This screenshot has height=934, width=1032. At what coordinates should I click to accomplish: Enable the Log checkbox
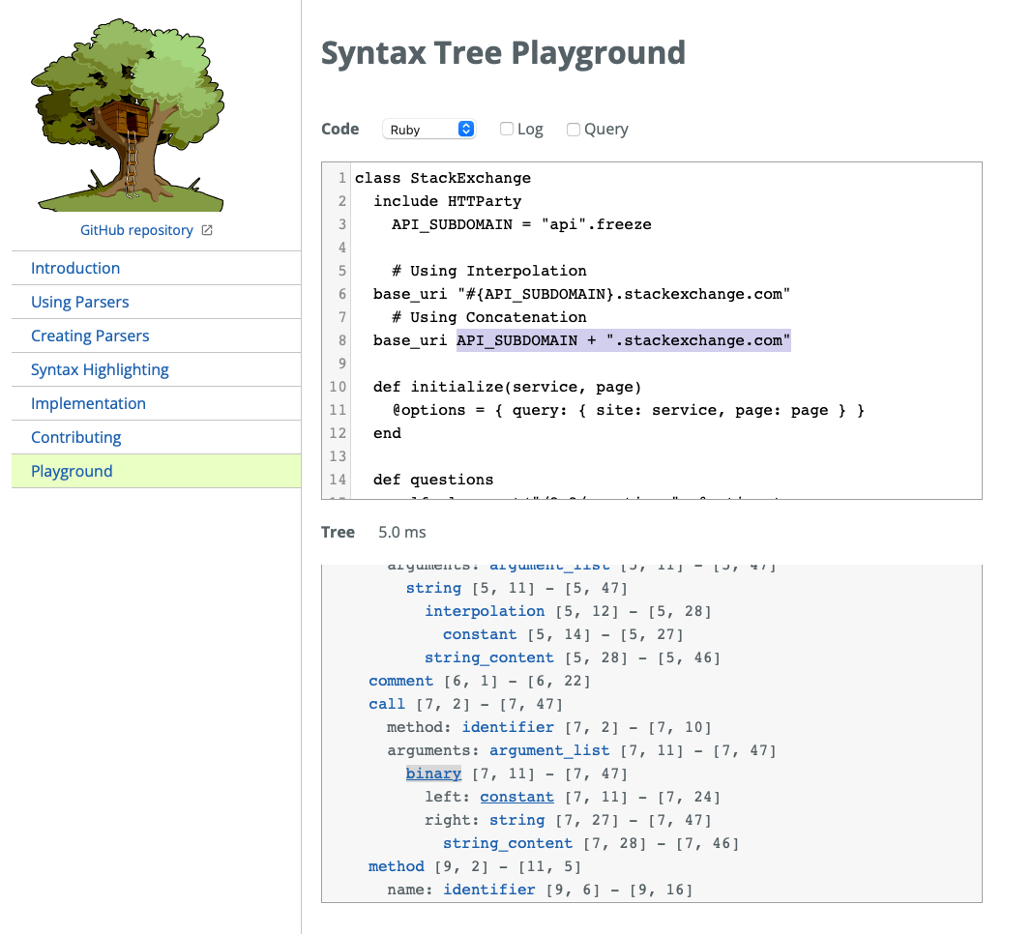506,129
